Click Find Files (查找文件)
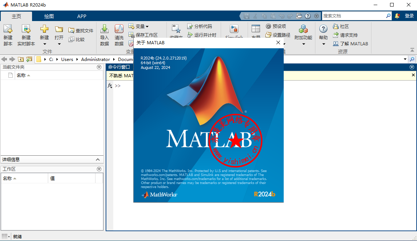 81,31
